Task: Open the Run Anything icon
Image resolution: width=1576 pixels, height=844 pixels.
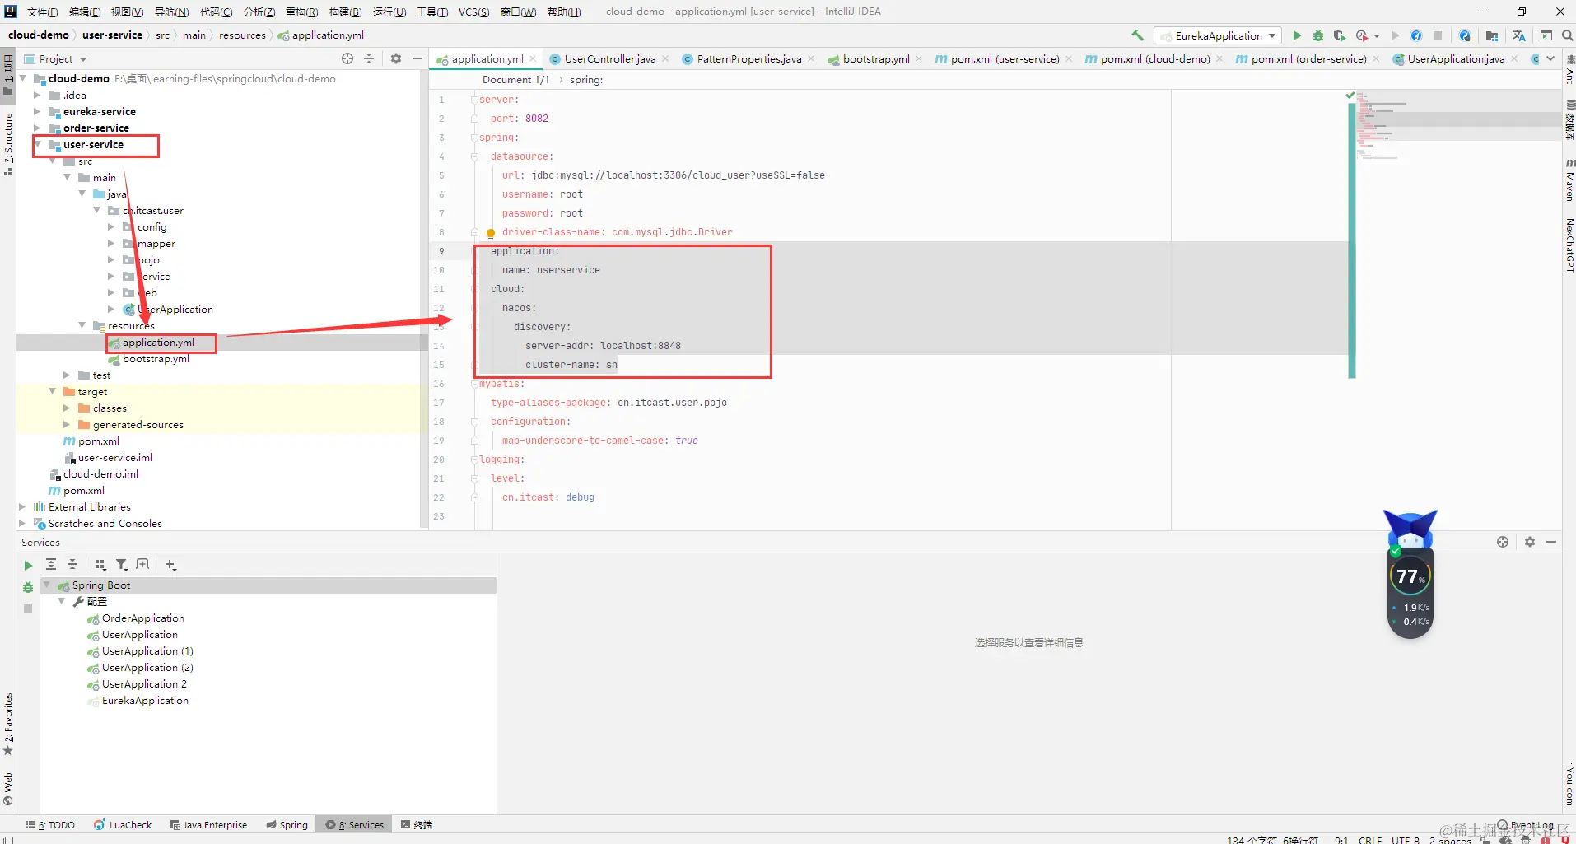Action: point(1546,35)
